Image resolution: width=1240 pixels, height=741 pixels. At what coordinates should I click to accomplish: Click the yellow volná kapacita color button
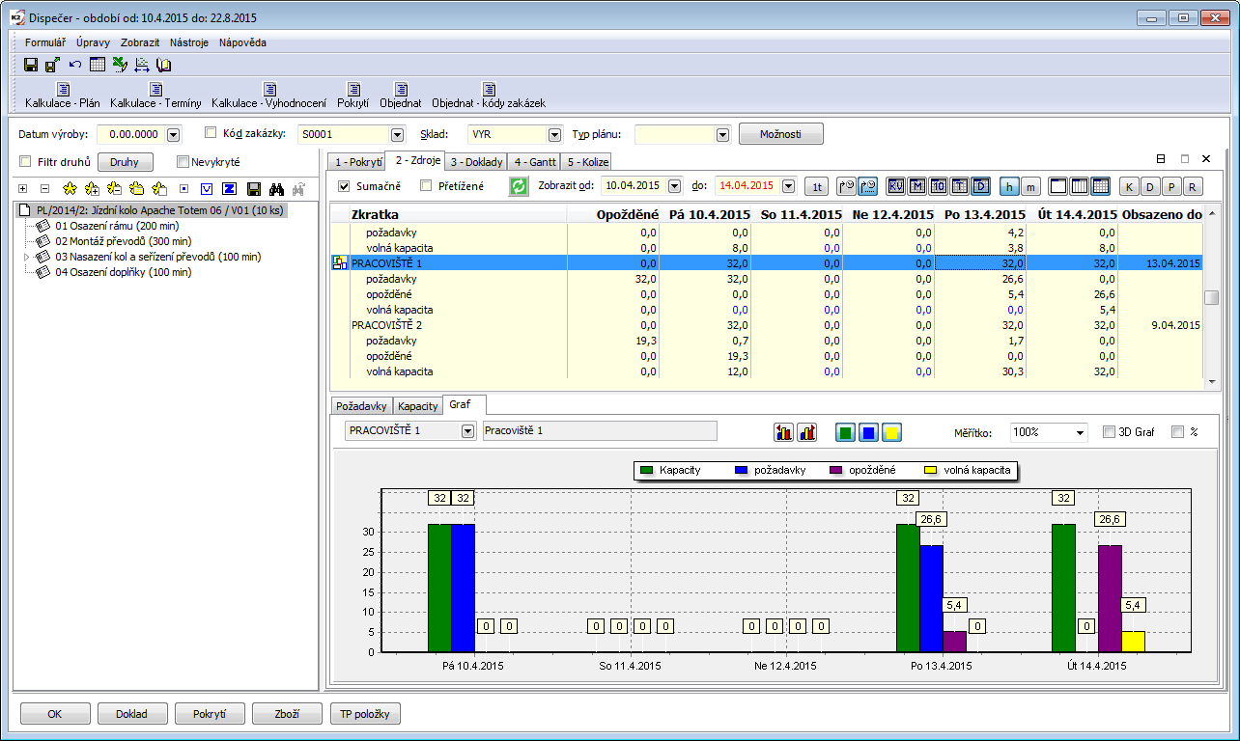(891, 432)
